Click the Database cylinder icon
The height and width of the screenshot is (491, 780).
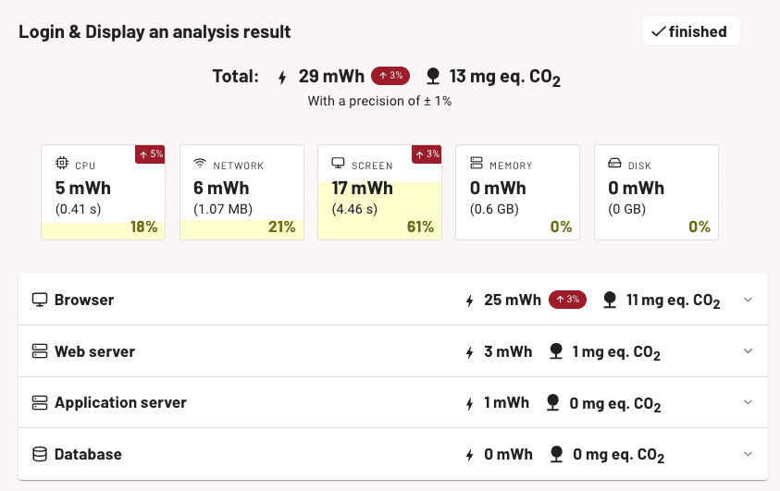coord(39,454)
